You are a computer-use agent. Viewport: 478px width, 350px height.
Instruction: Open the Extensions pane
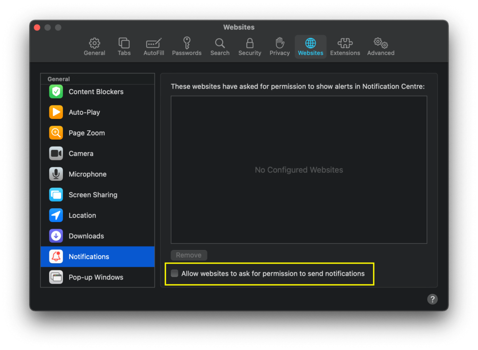pos(345,47)
